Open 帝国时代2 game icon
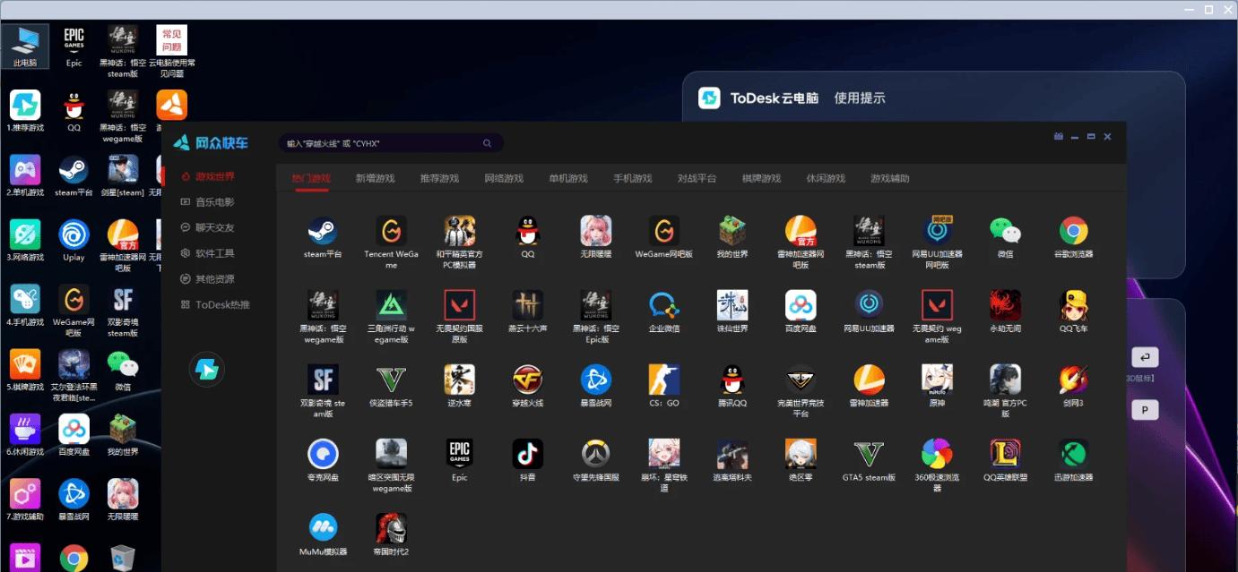 click(x=392, y=528)
